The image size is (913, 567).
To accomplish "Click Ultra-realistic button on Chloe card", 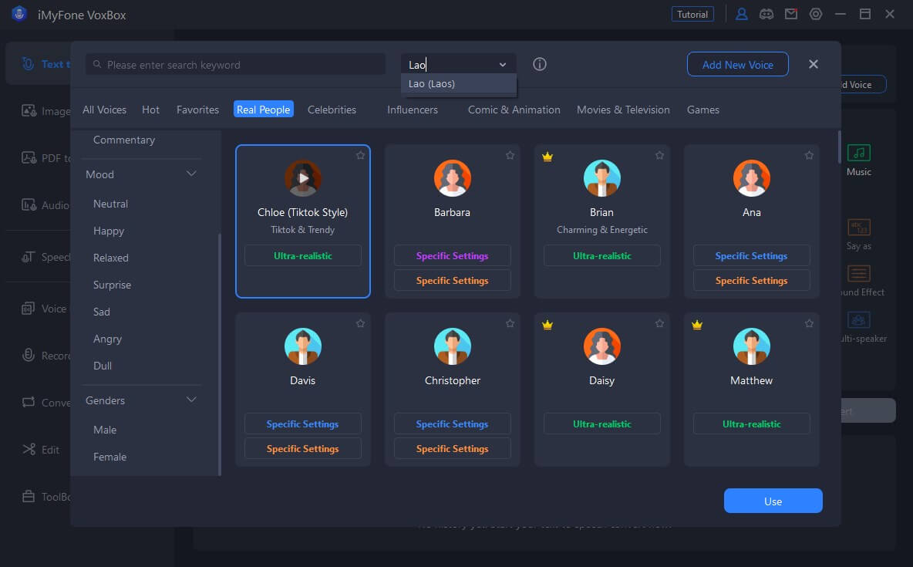I will (x=303, y=256).
